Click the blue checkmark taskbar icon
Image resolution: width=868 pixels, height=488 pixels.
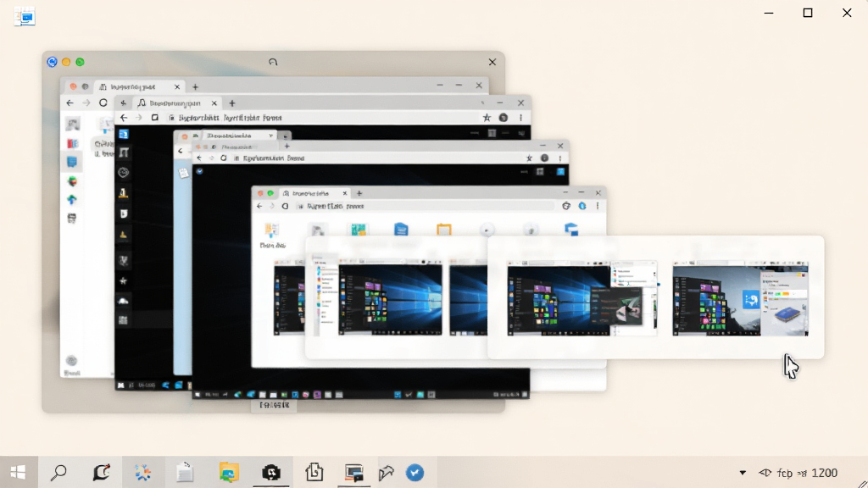point(415,473)
